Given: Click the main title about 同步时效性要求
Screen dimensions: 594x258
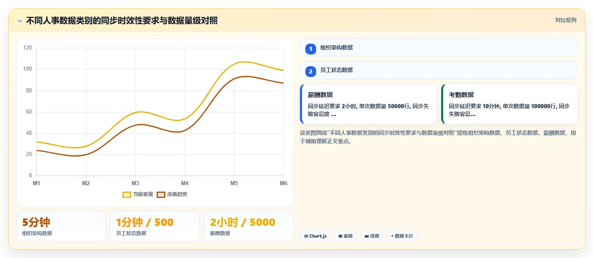Looking at the screenshot, I should point(122,21).
